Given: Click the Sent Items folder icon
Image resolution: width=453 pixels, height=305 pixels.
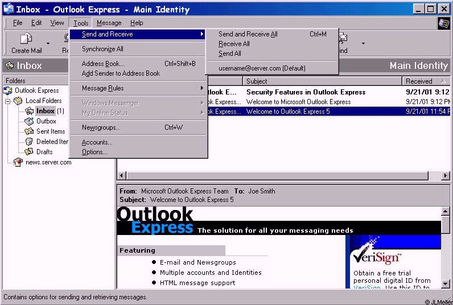Looking at the screenshot, I should [29, 131].
